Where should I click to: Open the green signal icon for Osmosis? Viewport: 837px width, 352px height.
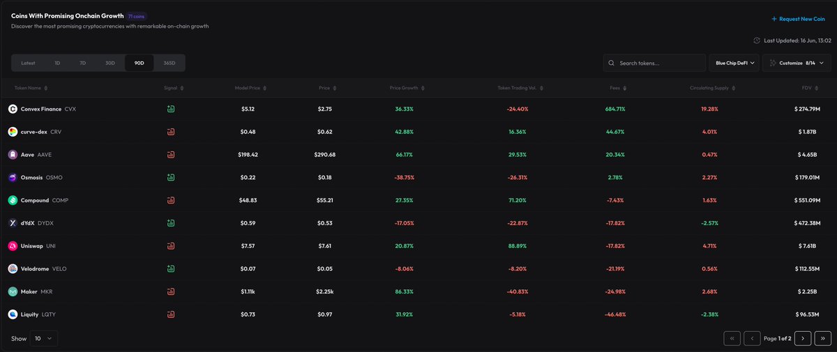click(x=171, y=178)
